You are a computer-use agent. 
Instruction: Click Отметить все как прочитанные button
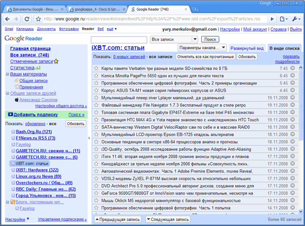[205, 56]
